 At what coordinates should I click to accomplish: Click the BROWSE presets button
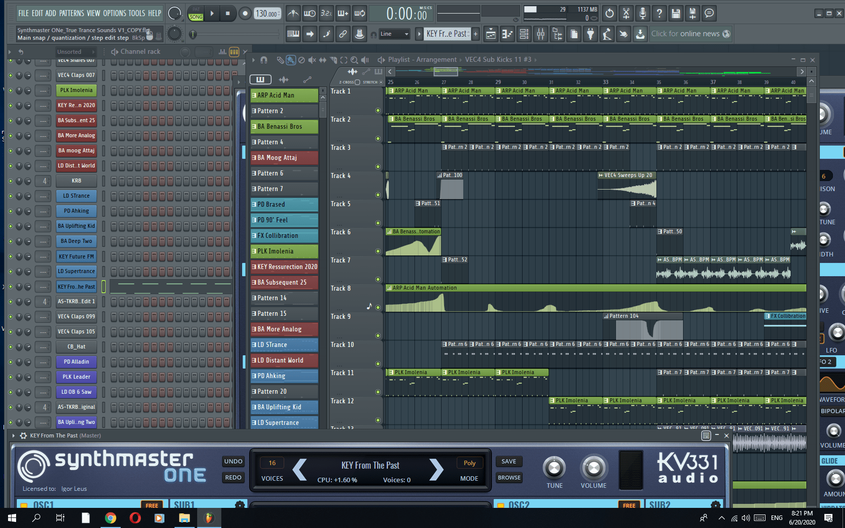pyautogui.click(x=509, y=477)
